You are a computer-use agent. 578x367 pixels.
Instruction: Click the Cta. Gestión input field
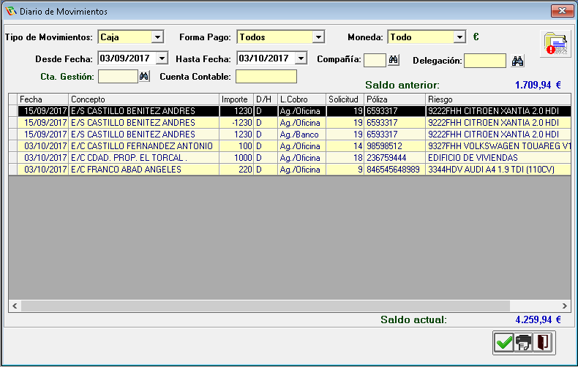[x=118, y=77]
